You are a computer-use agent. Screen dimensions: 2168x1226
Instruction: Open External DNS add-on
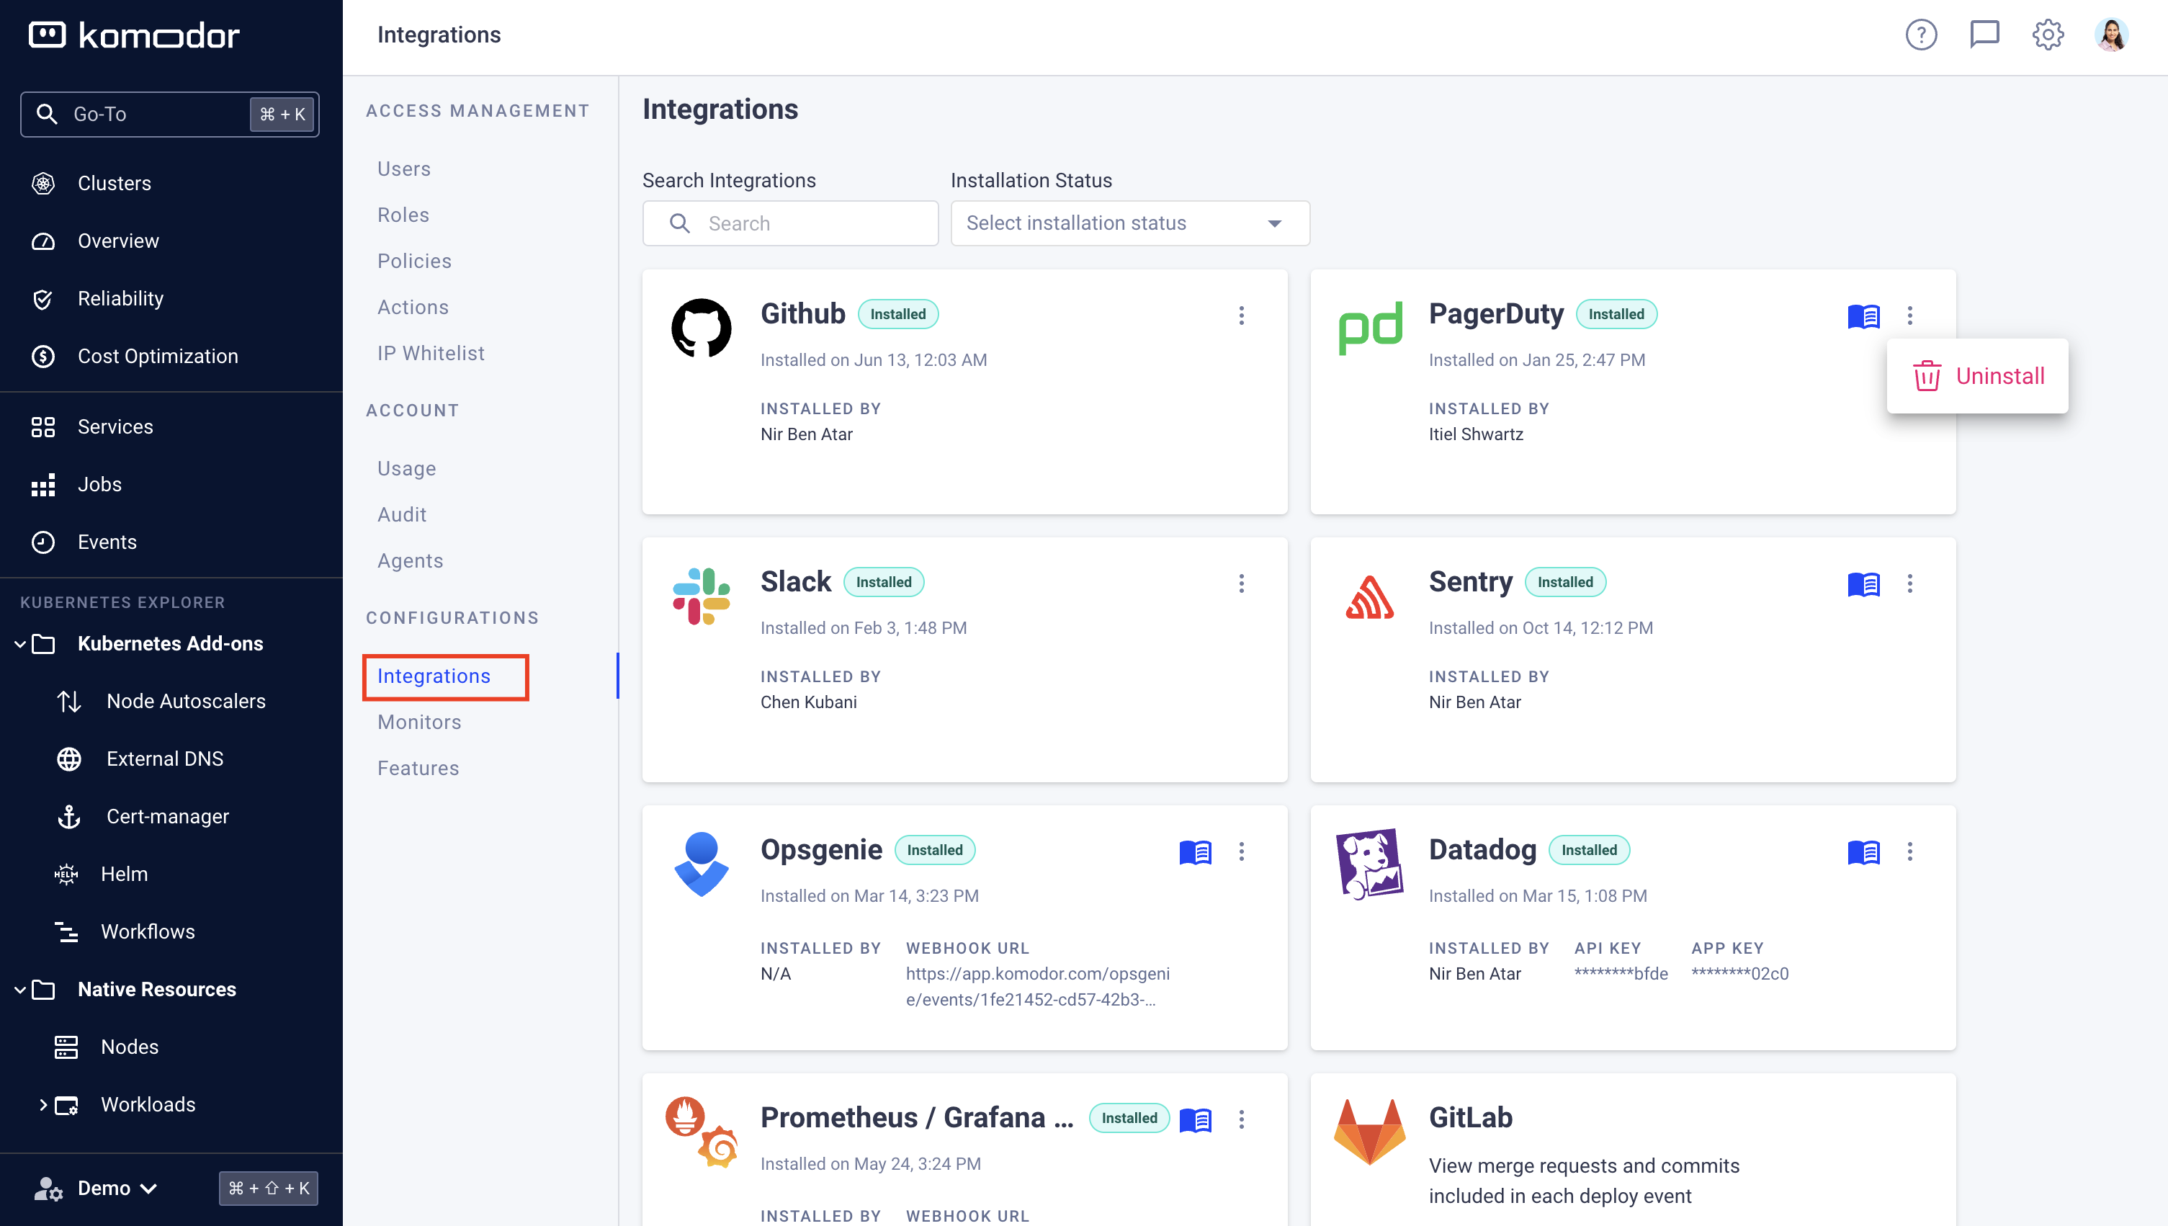(164, 759)
